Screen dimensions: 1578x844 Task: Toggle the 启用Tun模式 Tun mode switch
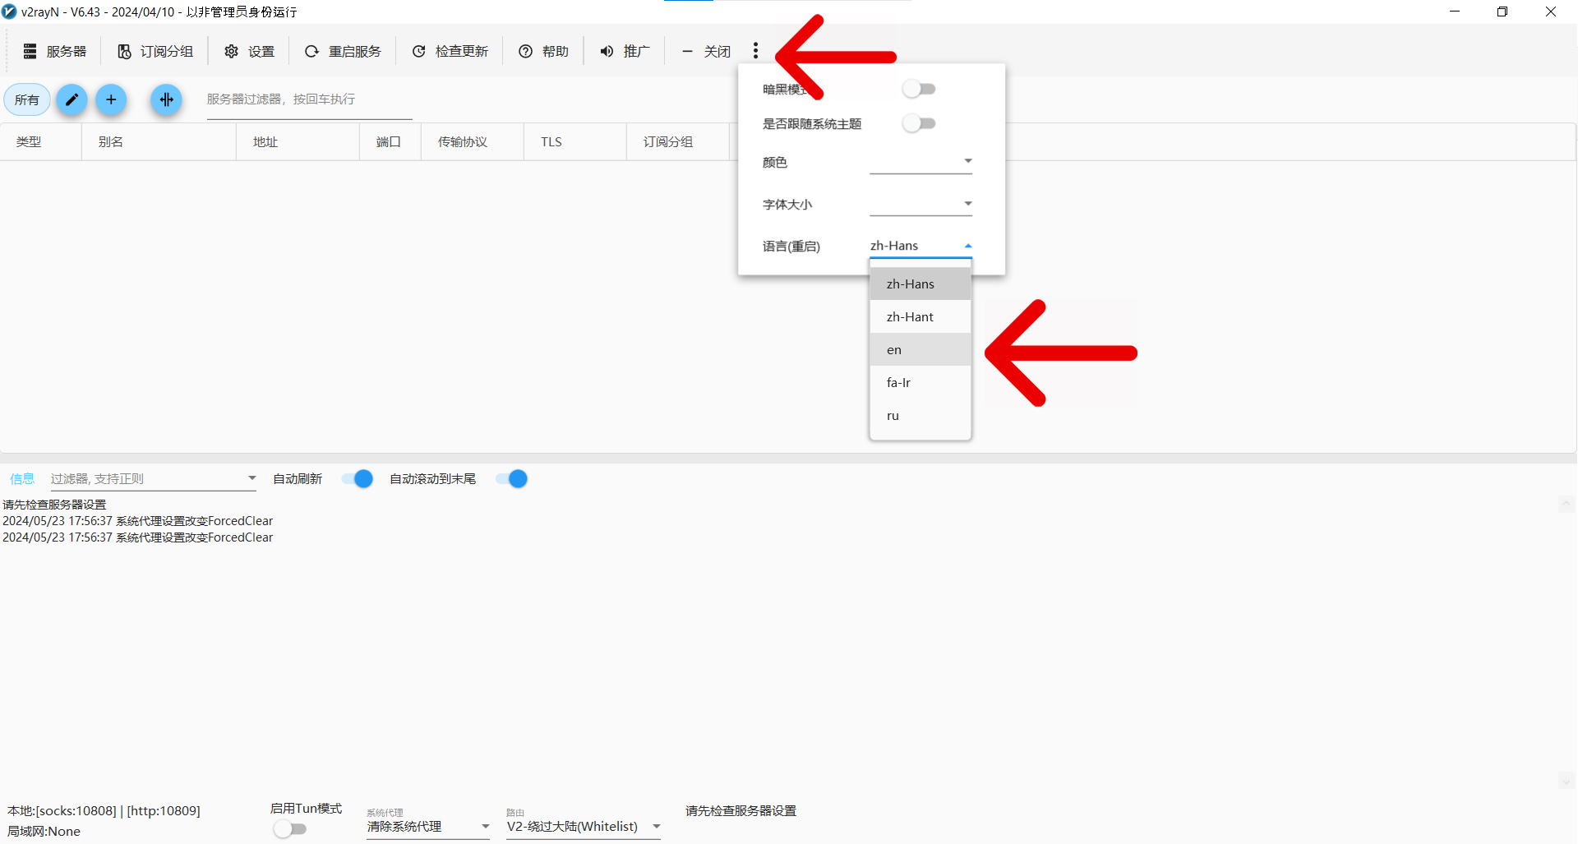point(290,828)
